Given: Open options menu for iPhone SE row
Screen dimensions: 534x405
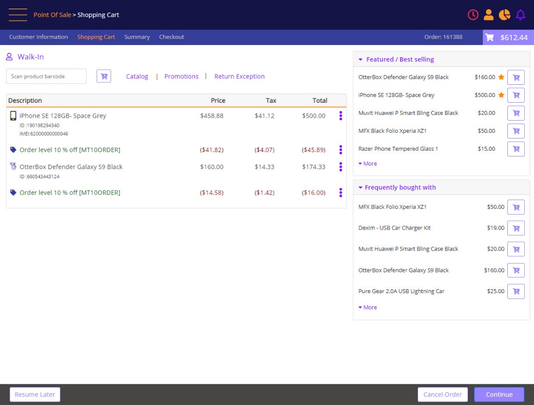Looking at the screenshot, I should click(x=340, y=116).
